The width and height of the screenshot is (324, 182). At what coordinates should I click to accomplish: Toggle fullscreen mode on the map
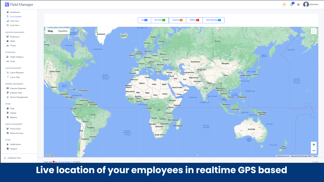[x=314, y=31]
